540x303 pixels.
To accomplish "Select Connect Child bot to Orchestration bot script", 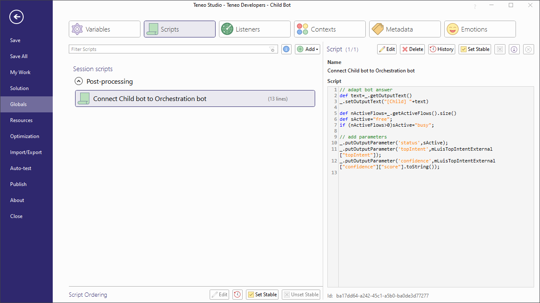I will click(x=195, y=98).
